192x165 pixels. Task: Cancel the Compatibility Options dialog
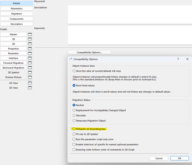pyautogui.click(x=159, y=158)
